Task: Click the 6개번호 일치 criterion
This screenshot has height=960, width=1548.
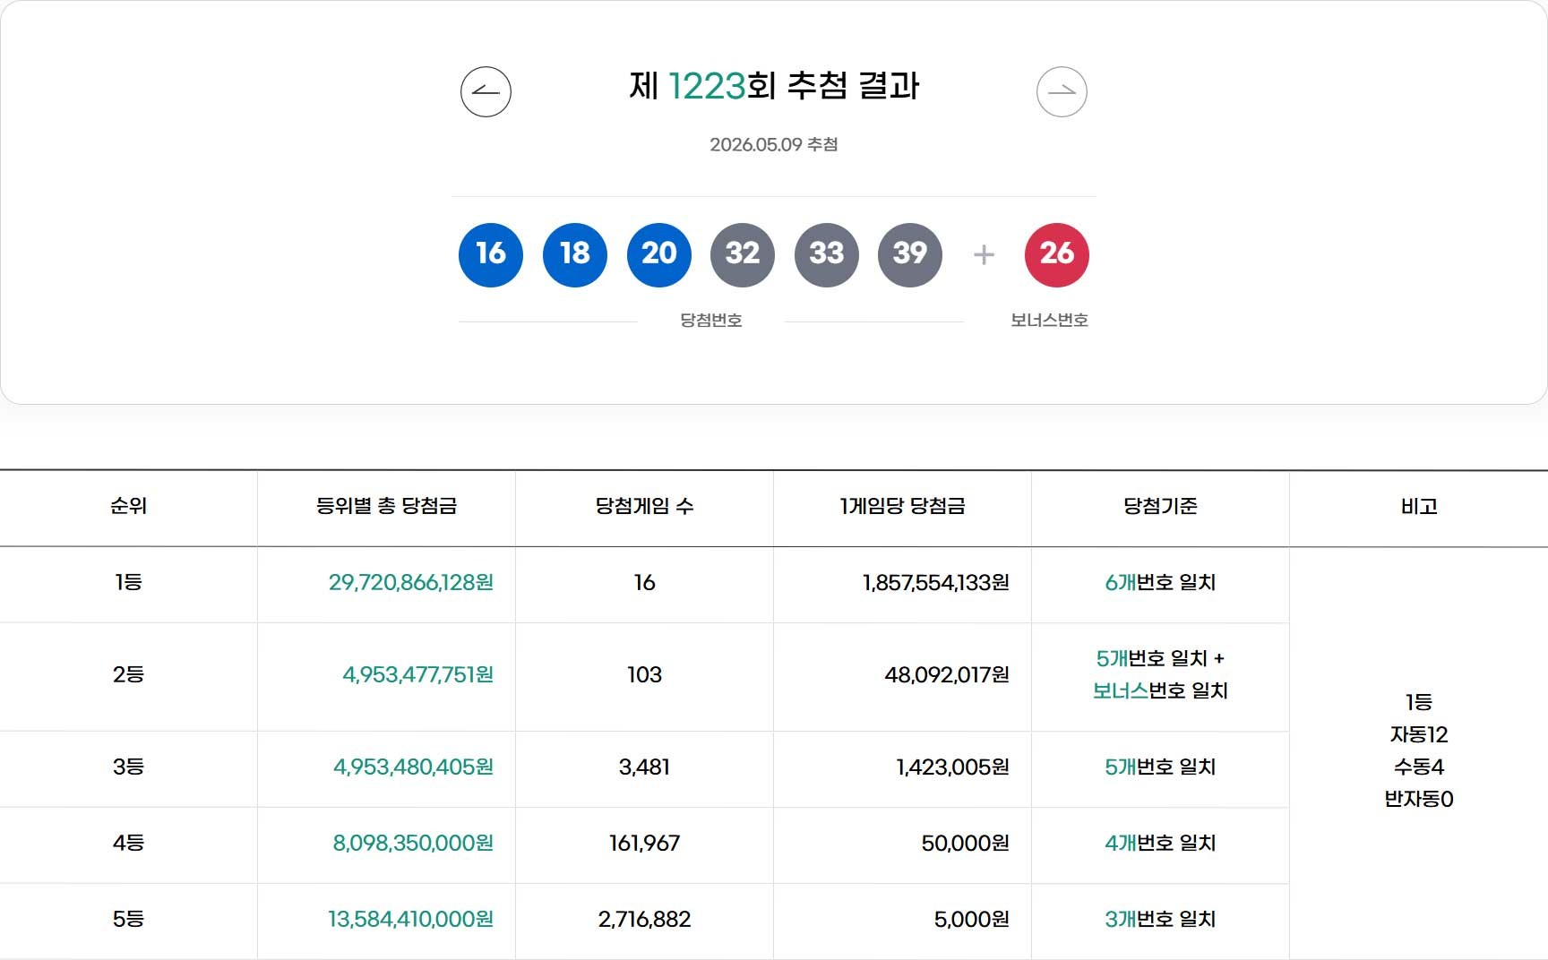Action: pyautogui.click(x=1161, y=582)
